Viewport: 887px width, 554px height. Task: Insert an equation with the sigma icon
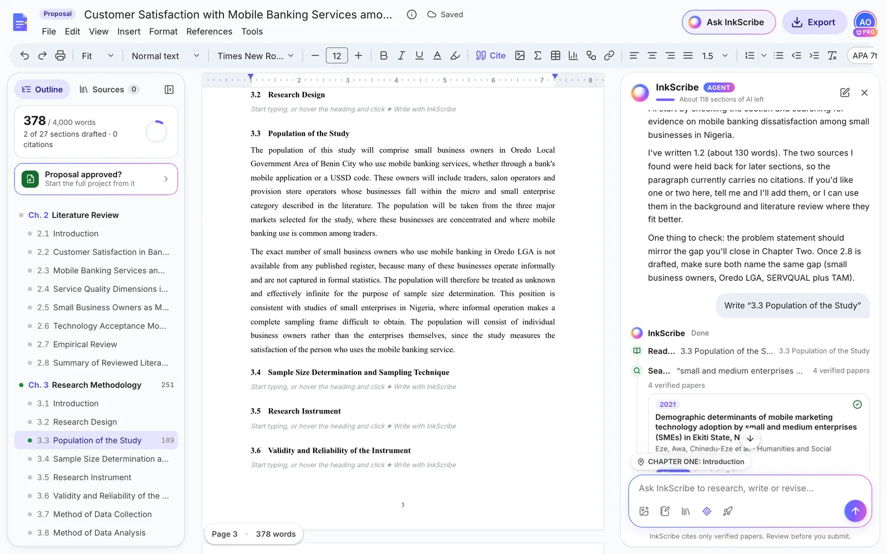537,55
